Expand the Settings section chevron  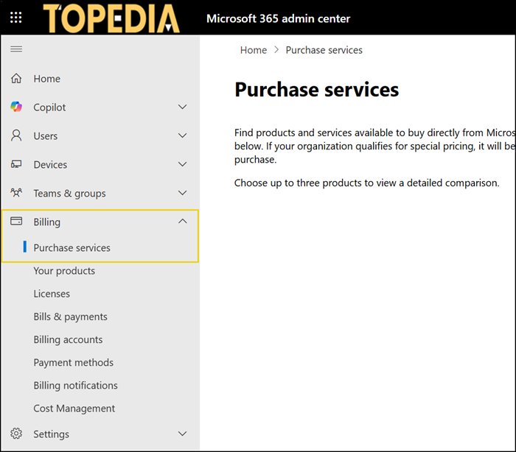tap(183, 434)
